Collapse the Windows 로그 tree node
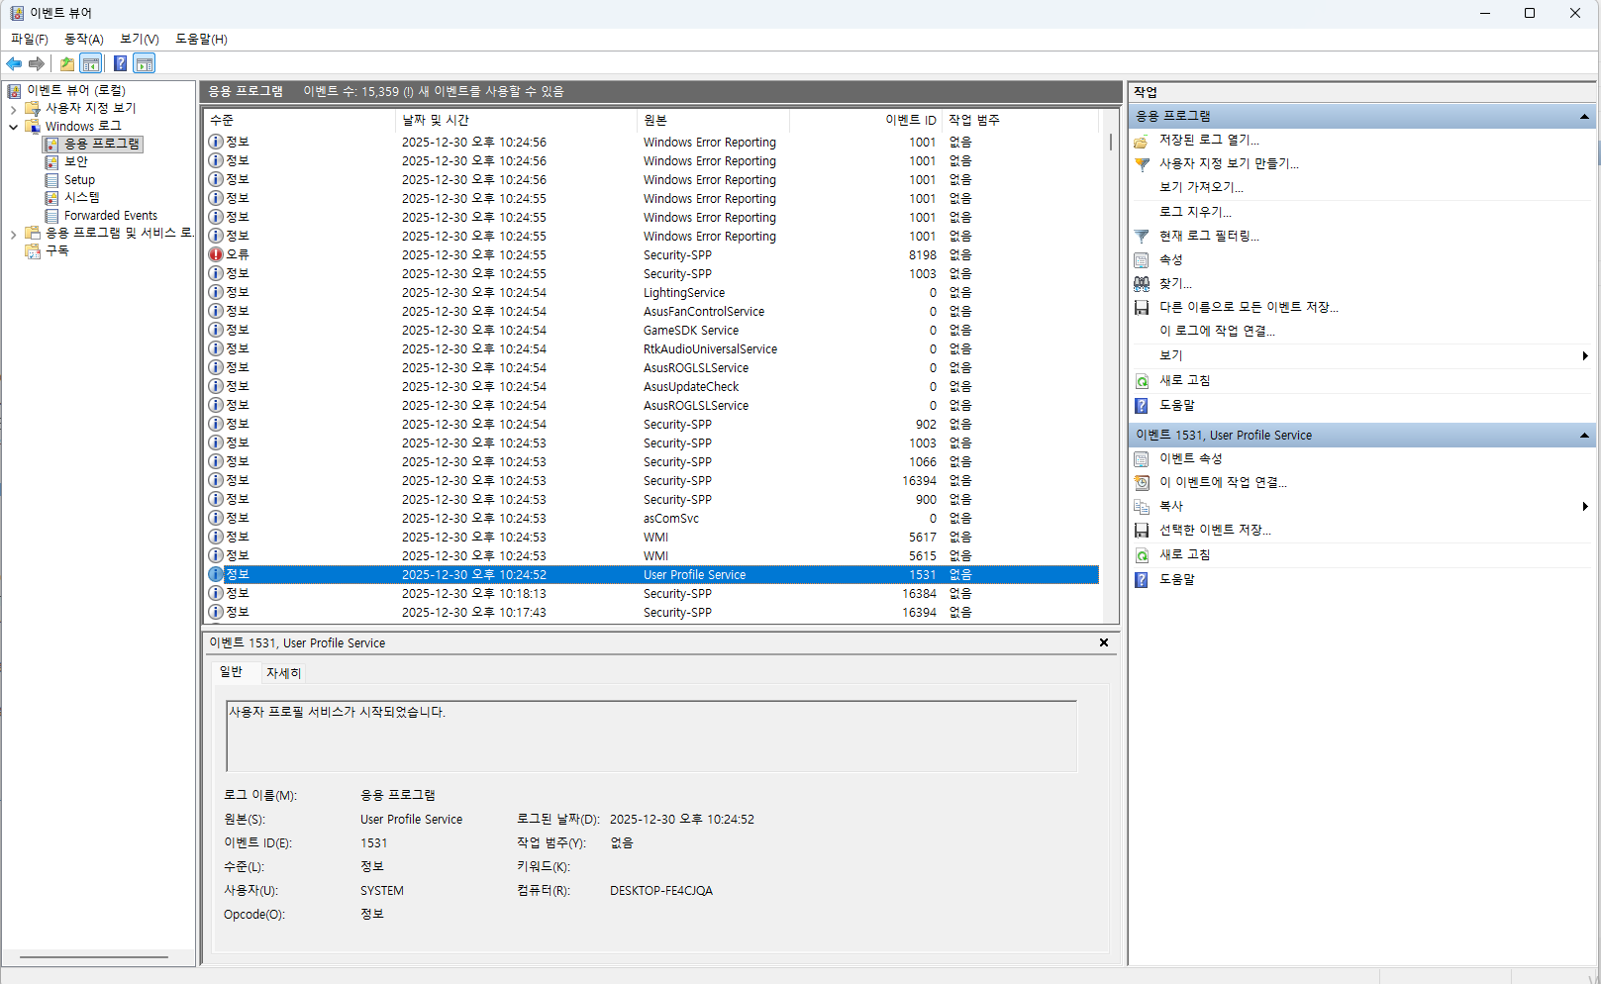 pyautogui.click(x=13, y=127)
